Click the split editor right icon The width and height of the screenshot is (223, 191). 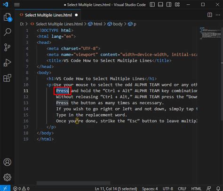click(x=210, y=15)
